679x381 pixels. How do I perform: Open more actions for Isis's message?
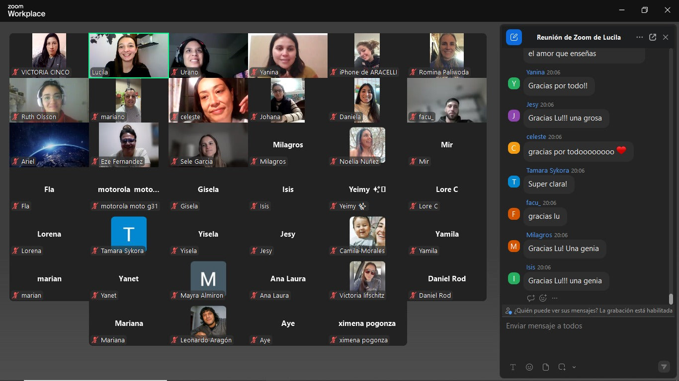[555, 298]
